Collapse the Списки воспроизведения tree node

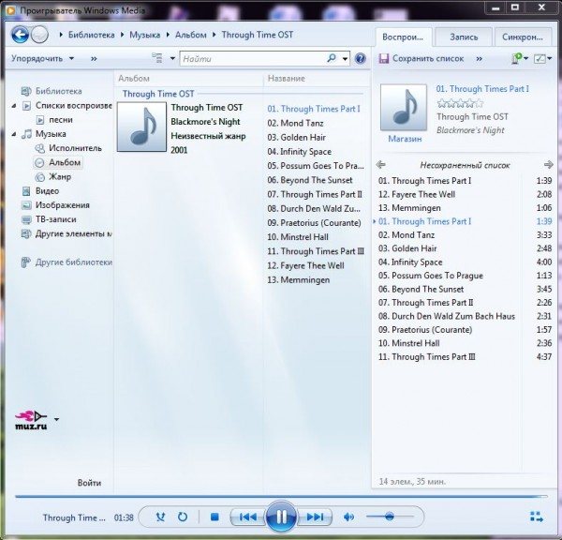coord(14,106)
